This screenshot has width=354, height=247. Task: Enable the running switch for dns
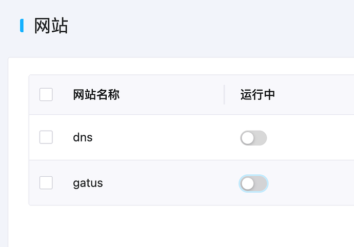[x=253, y=138]
